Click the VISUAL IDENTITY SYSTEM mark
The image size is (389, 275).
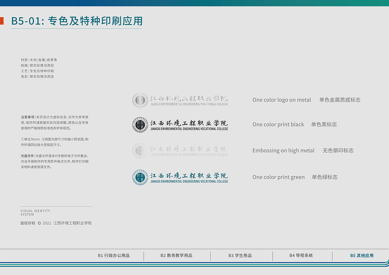pos(35,212)
